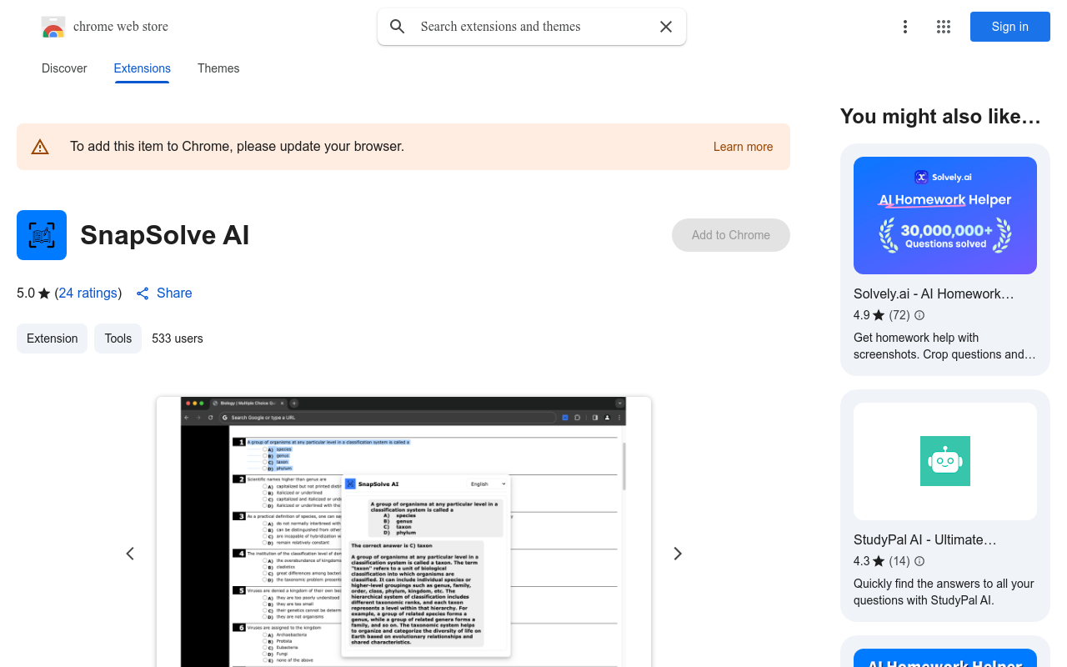
Task: Clear the search field with X icon
Action: click(x=666, y=27)
